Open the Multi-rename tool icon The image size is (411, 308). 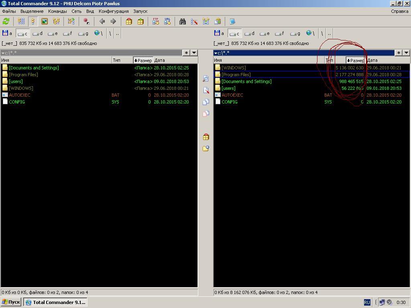[194, 22]
